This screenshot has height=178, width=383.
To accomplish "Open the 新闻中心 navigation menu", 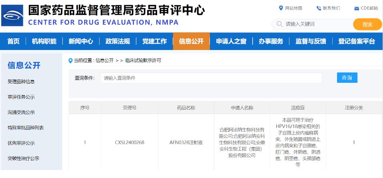I will tap(80, 41).
